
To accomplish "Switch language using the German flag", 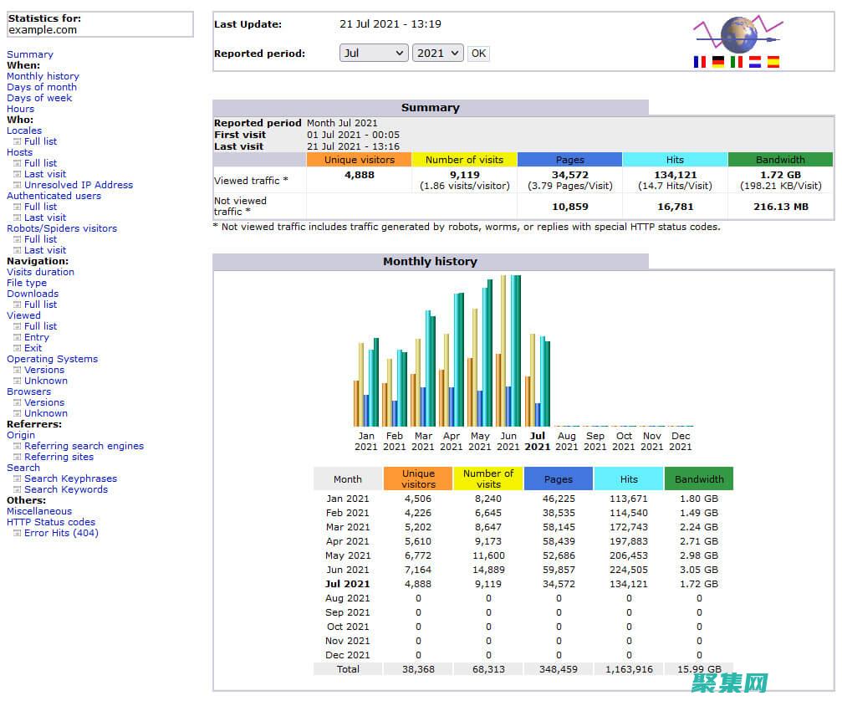I will tap(717, 62).
